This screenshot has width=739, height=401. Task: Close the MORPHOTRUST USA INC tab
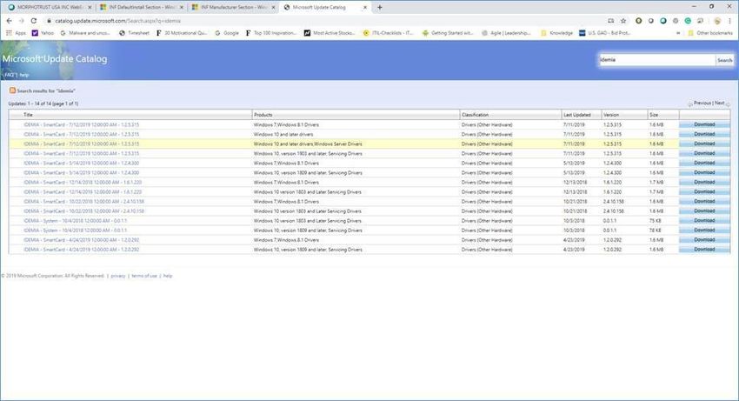coord(90,8)
